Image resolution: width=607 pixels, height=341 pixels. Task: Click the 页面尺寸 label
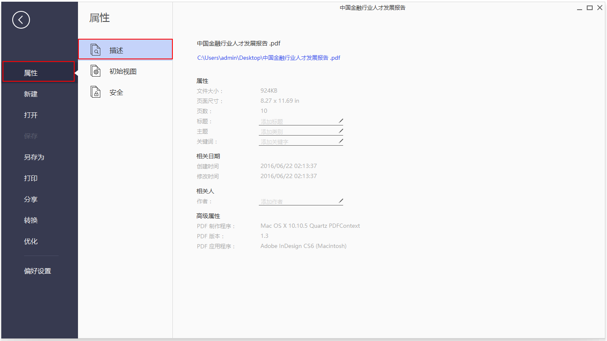pyautogui.click(x=210, y=101)
